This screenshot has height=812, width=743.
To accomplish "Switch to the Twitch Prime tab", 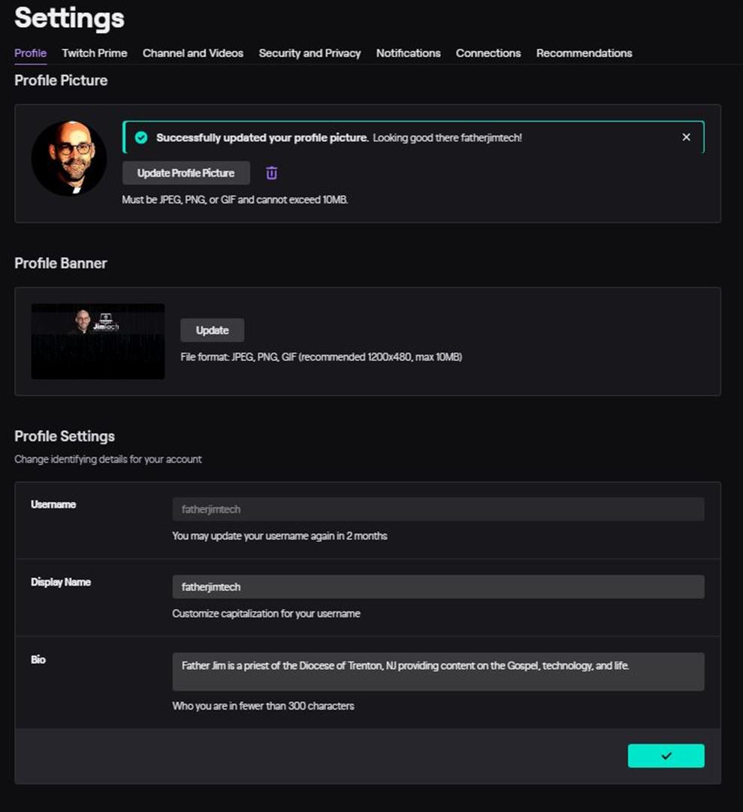I will (94, 53).
